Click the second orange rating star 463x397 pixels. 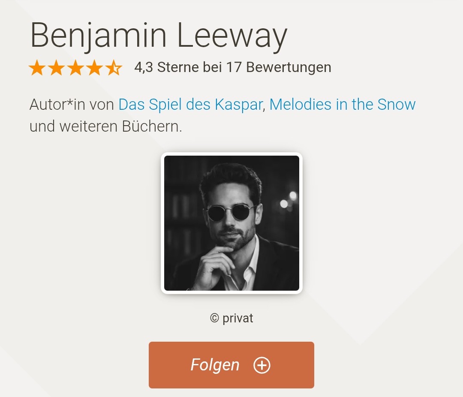(x=56, y=68)
